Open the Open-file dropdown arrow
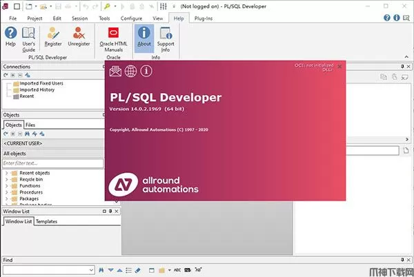 50,6
